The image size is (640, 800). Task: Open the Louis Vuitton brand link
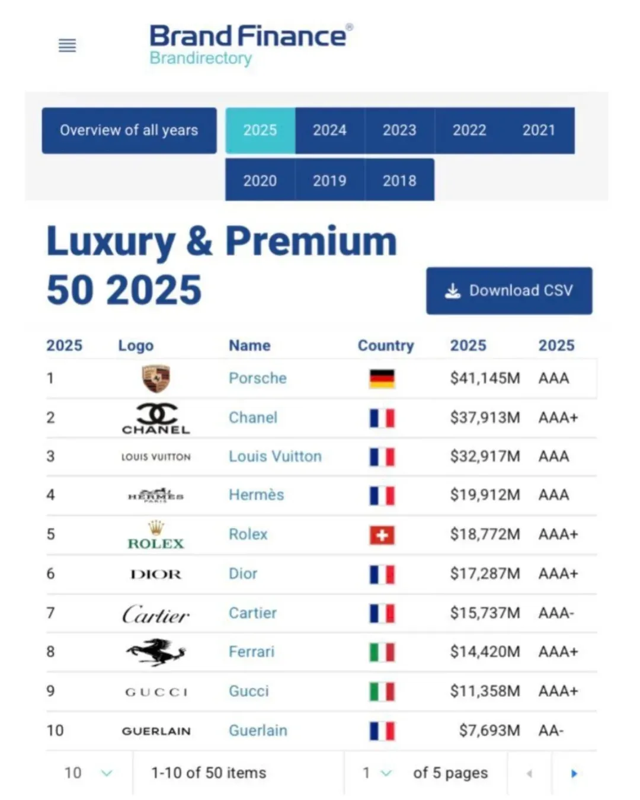coord(275,456)
